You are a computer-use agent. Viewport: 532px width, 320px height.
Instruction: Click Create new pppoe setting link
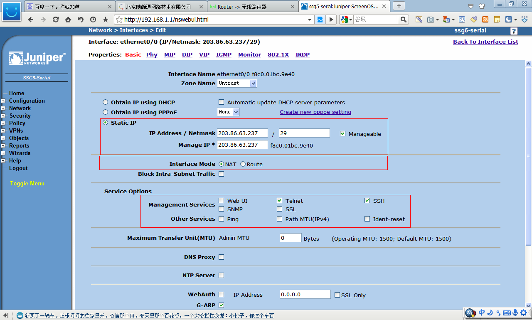[315, 112]
